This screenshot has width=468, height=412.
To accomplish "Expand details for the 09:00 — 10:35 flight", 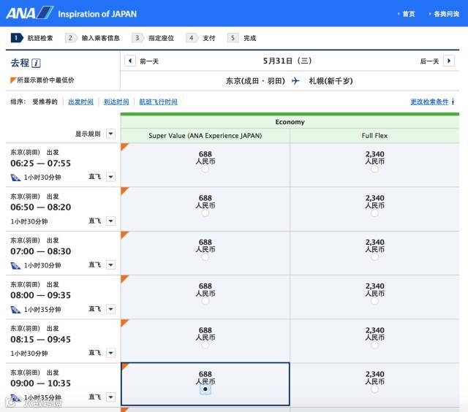I will pos(110,397).
